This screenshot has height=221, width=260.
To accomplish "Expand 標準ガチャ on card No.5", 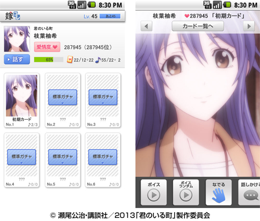I will pos(62,157).
